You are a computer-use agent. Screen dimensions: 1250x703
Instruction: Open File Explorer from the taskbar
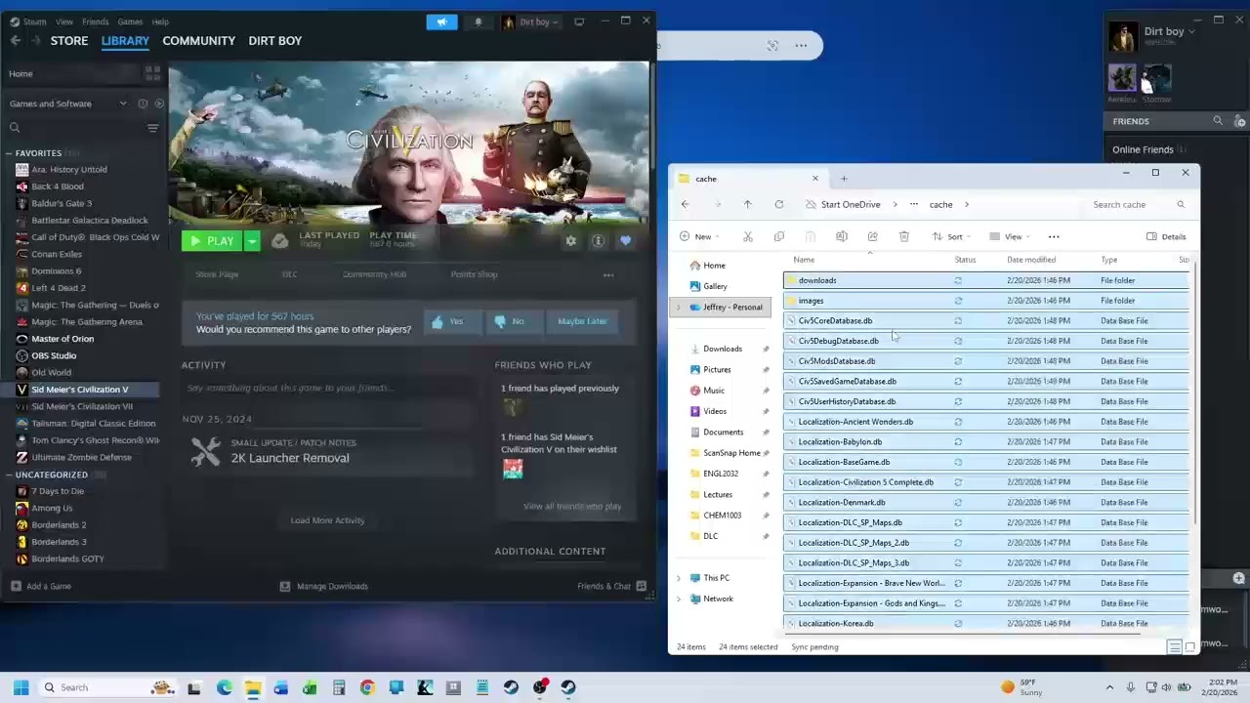pyautogui.click(x=253, y=687)
